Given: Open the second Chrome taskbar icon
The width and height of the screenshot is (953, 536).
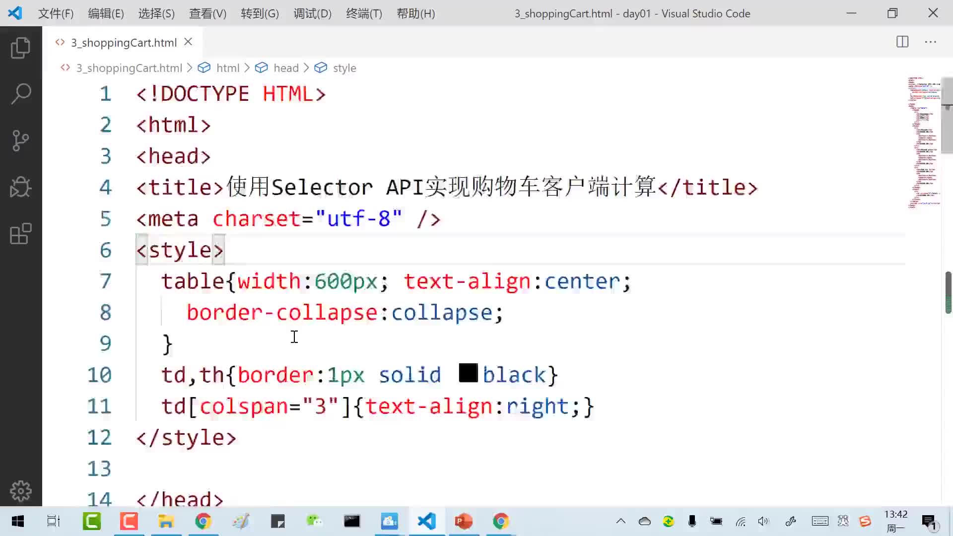Looking at the screenshot, I should click(501, 521).
